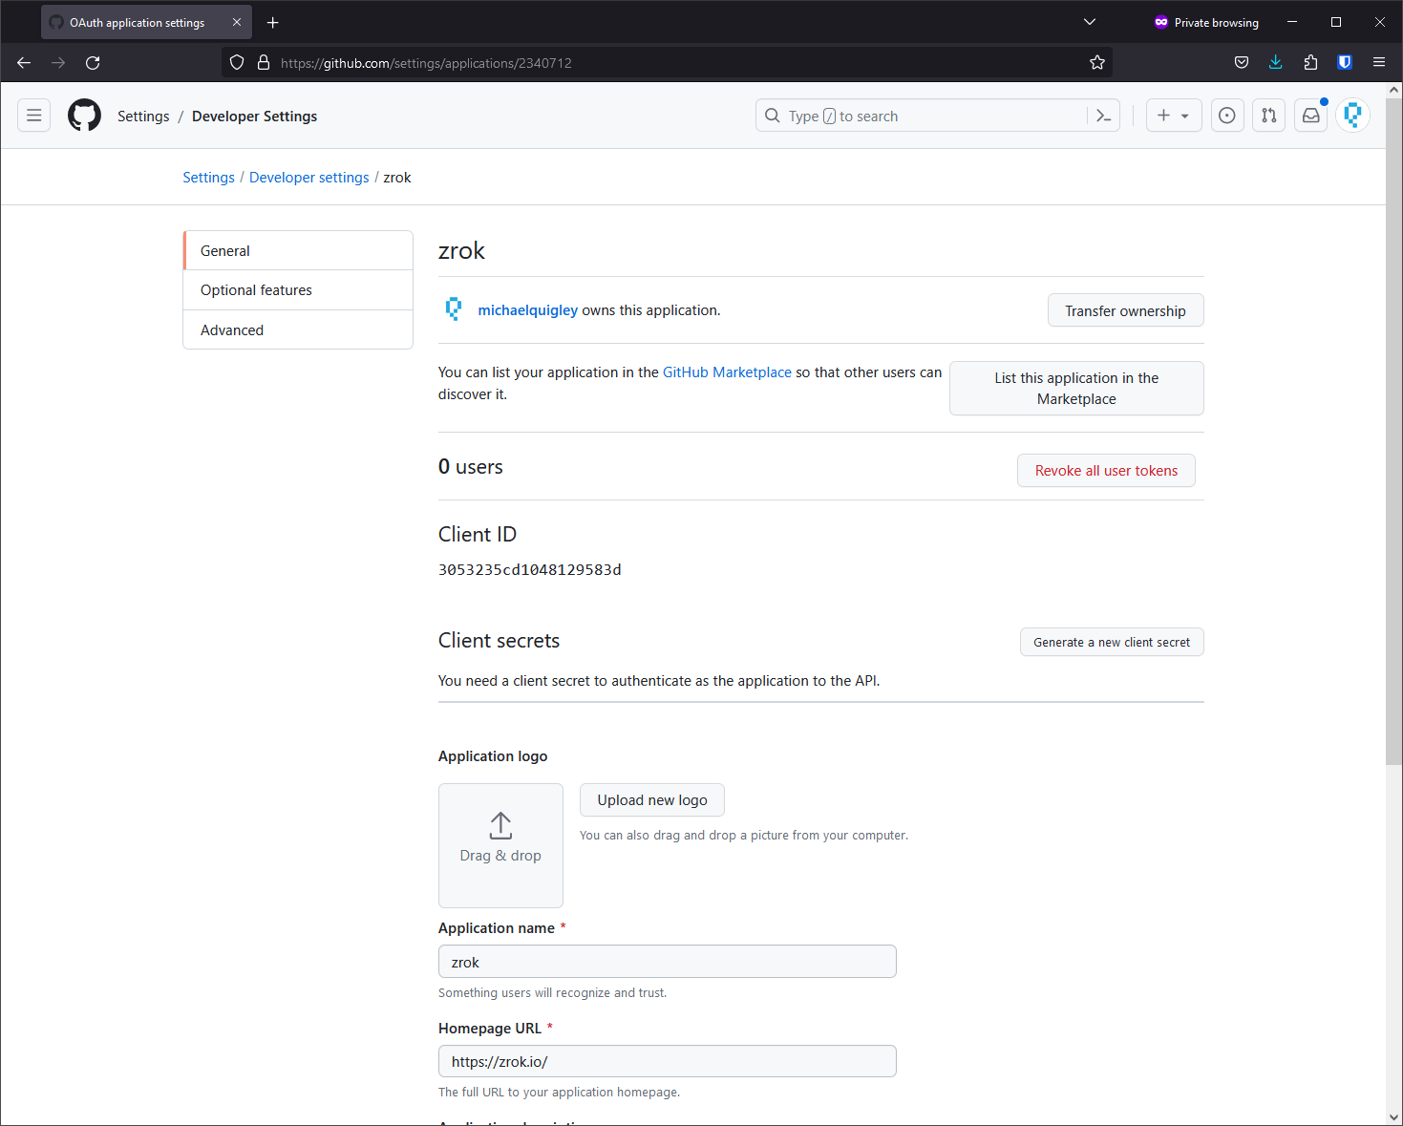Expand the create new plus dropdown
The height and width of the screenshot is (1126, 1403).
[x=1173, y=116]
